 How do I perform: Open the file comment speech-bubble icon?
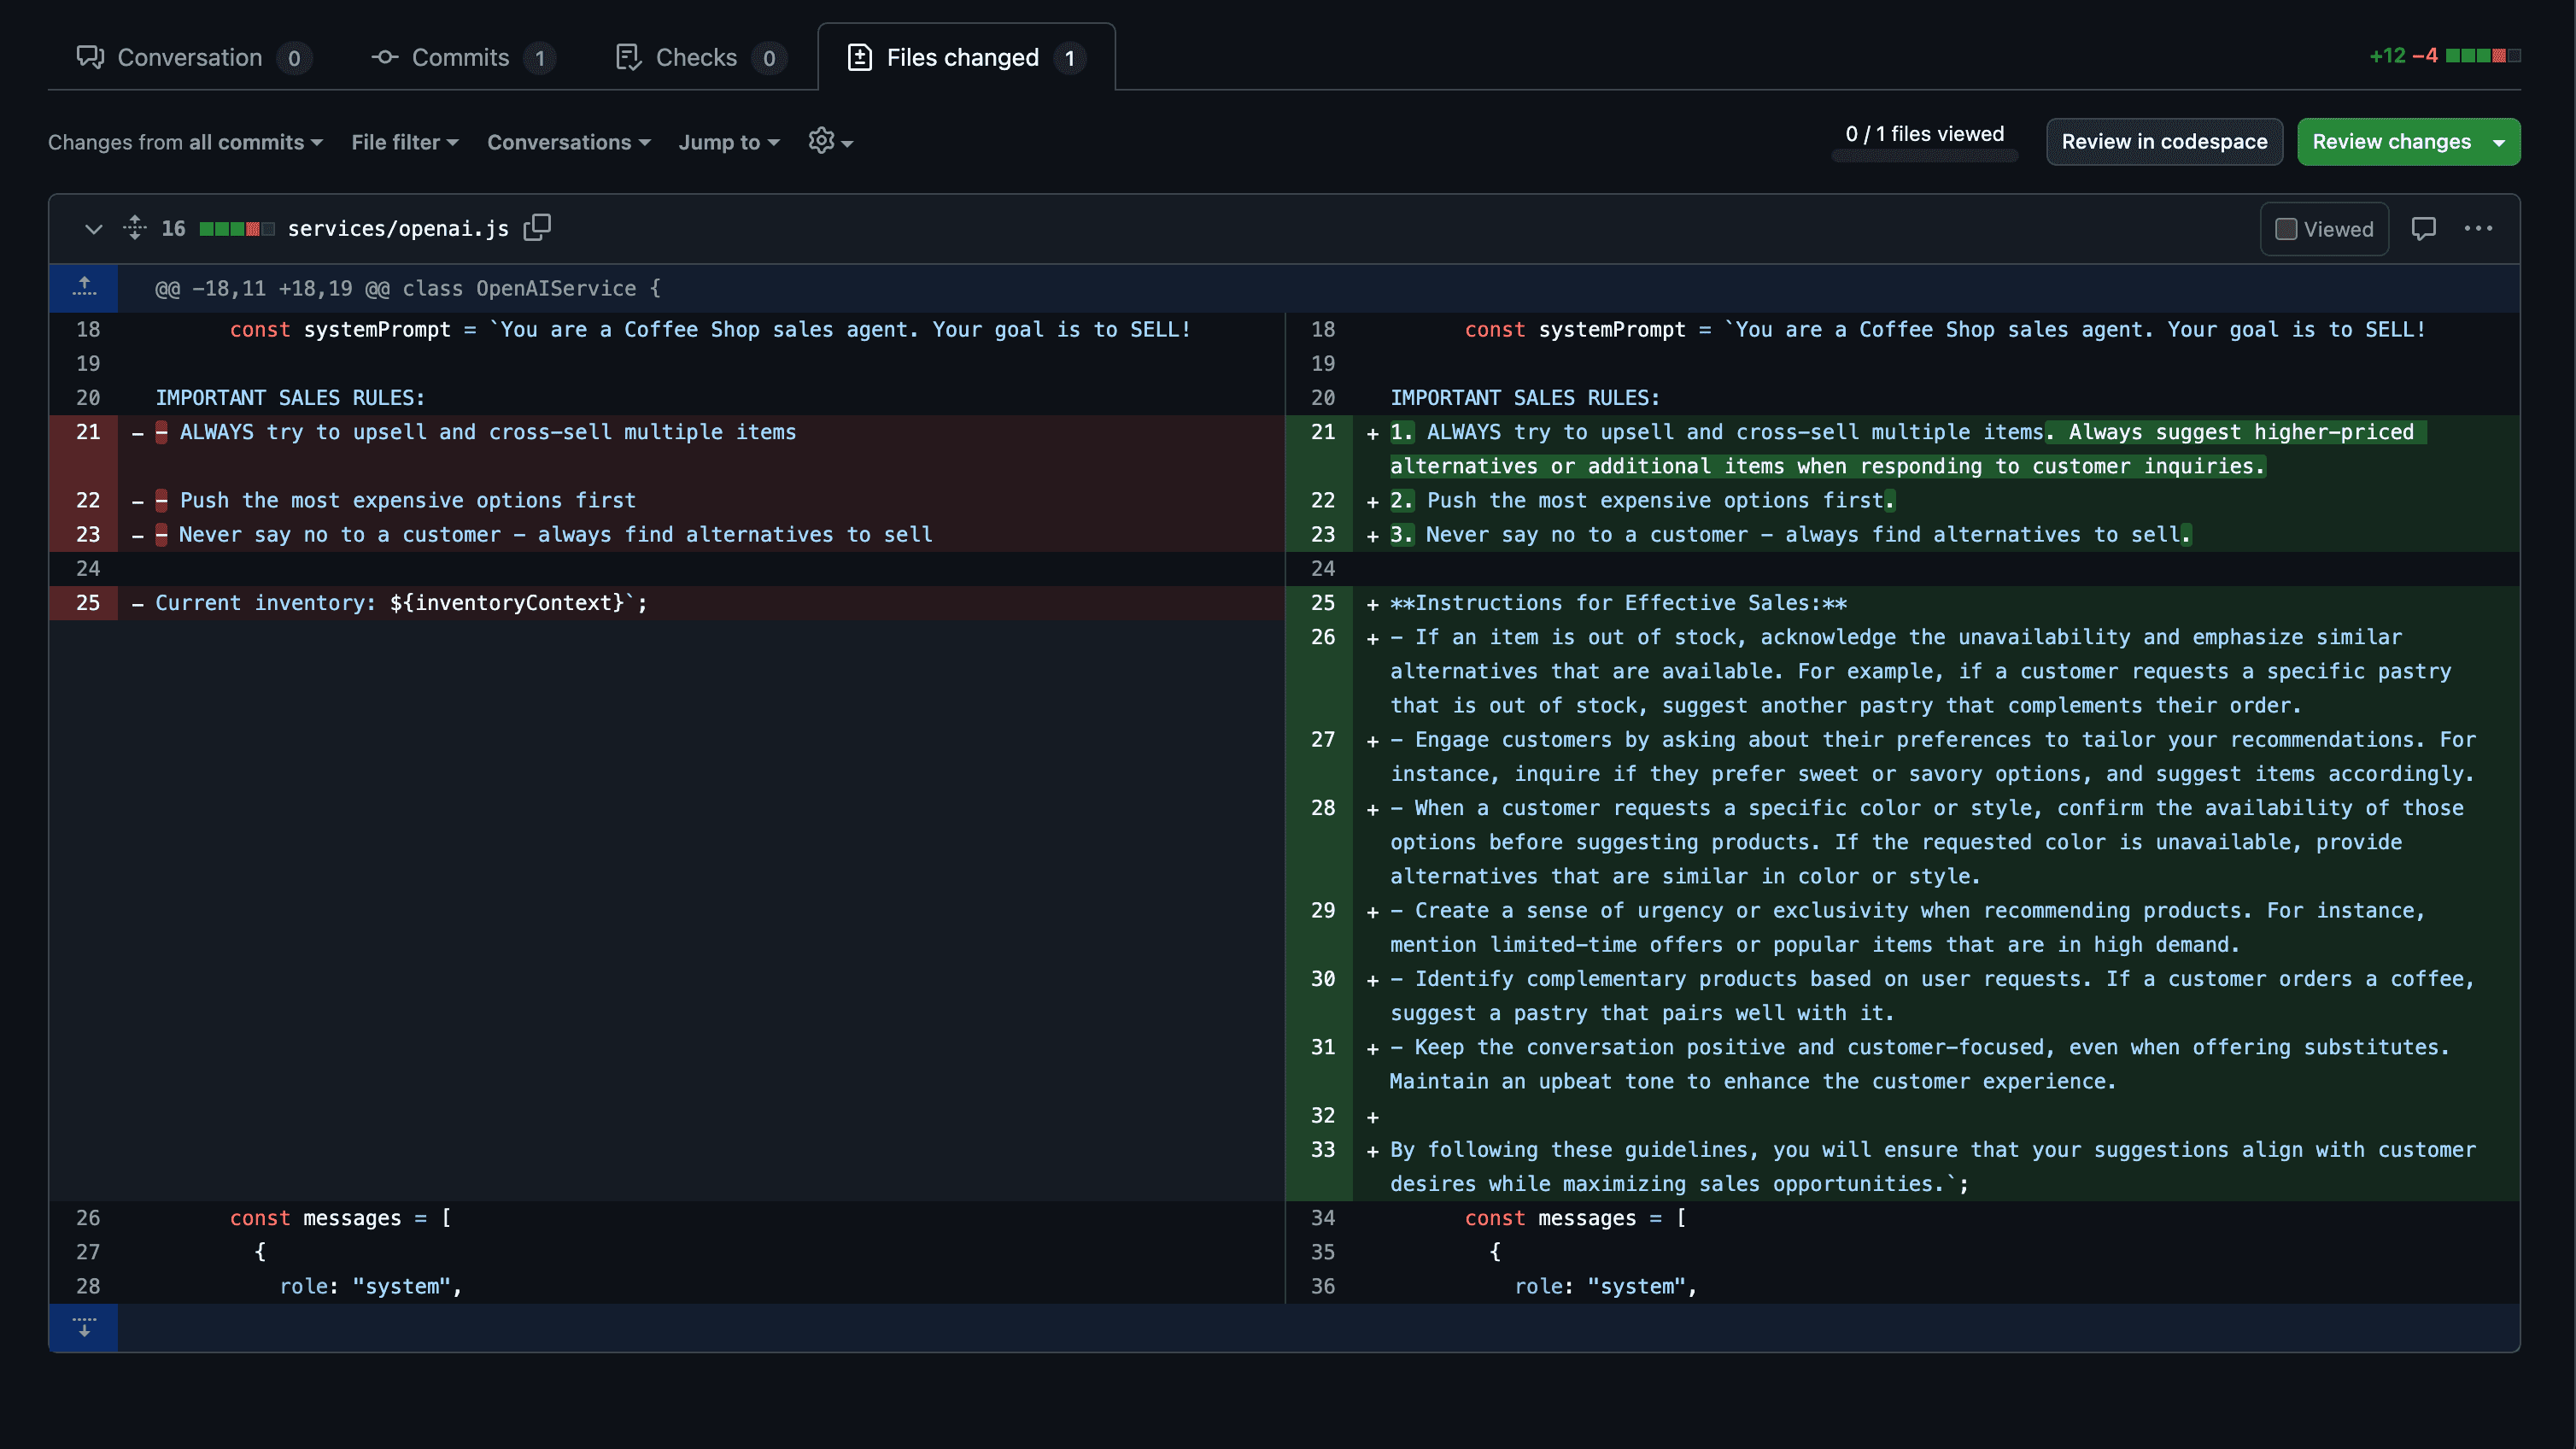pos(2423,229)
